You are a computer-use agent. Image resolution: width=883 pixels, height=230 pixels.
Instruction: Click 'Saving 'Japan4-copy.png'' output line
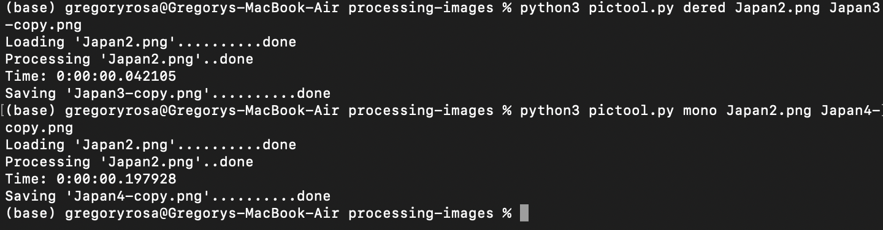click(168, 196)
